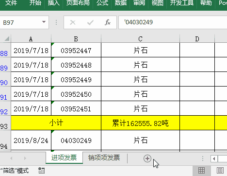Select cell with invoice number 03952450
The width and height of the screenshot is (227, 176).
pyautogui.click(x=76, y=94)
